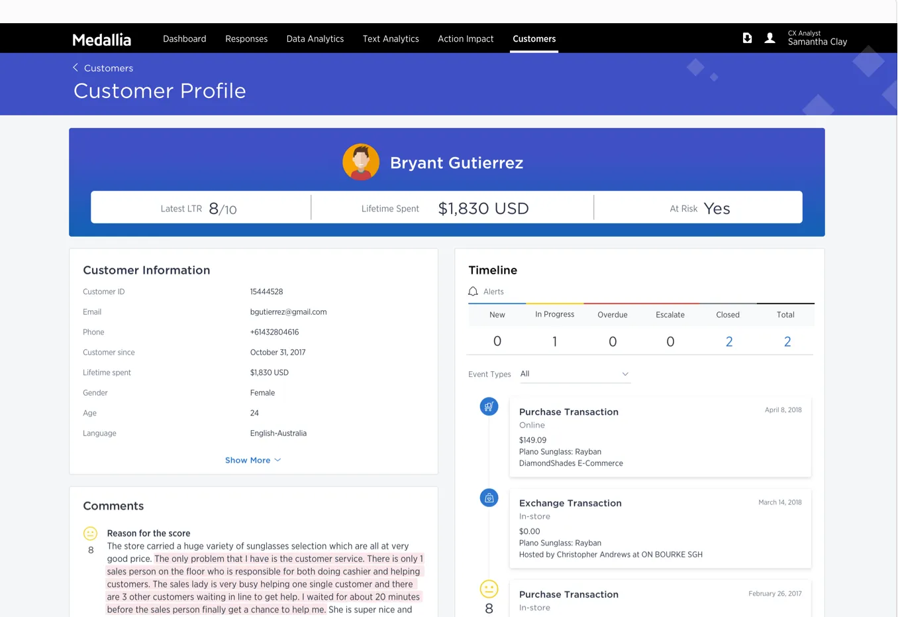Click the Total alerts count 2

point(787,341)
